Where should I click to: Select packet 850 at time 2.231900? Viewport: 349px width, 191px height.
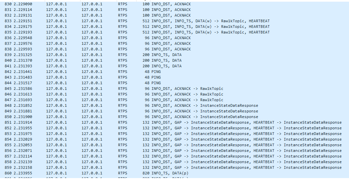[174, 117]
